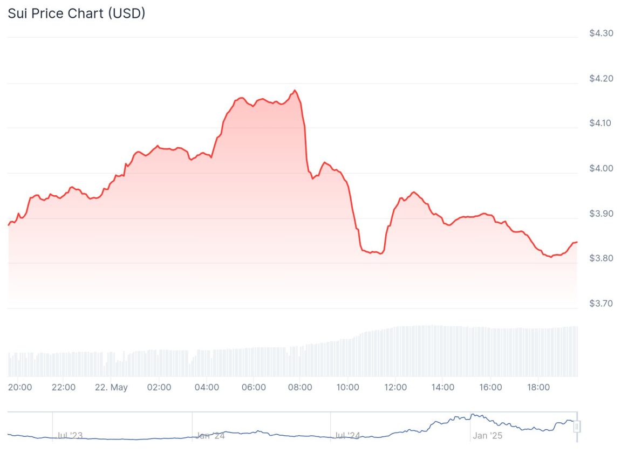Viewport: 621px width, 453px height.
Task: Click the Sui Price Chart (USD) title
Action: coord(76,13)
